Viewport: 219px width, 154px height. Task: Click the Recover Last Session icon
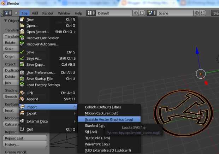point(22,38)
